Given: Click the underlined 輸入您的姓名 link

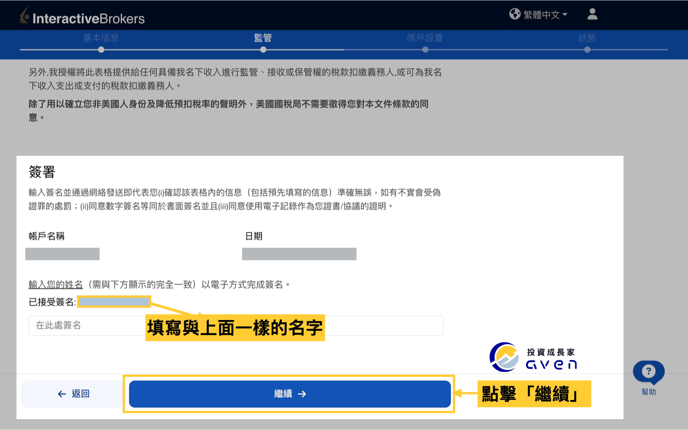Looking at the screenshot, I should [x=56, y=284].
